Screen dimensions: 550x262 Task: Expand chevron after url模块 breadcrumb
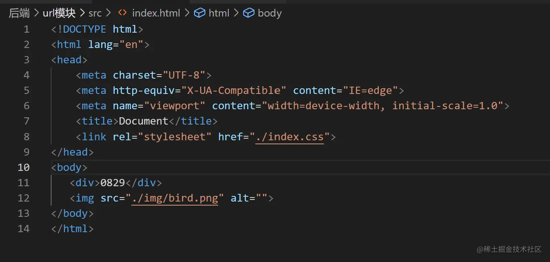(82, 13)
